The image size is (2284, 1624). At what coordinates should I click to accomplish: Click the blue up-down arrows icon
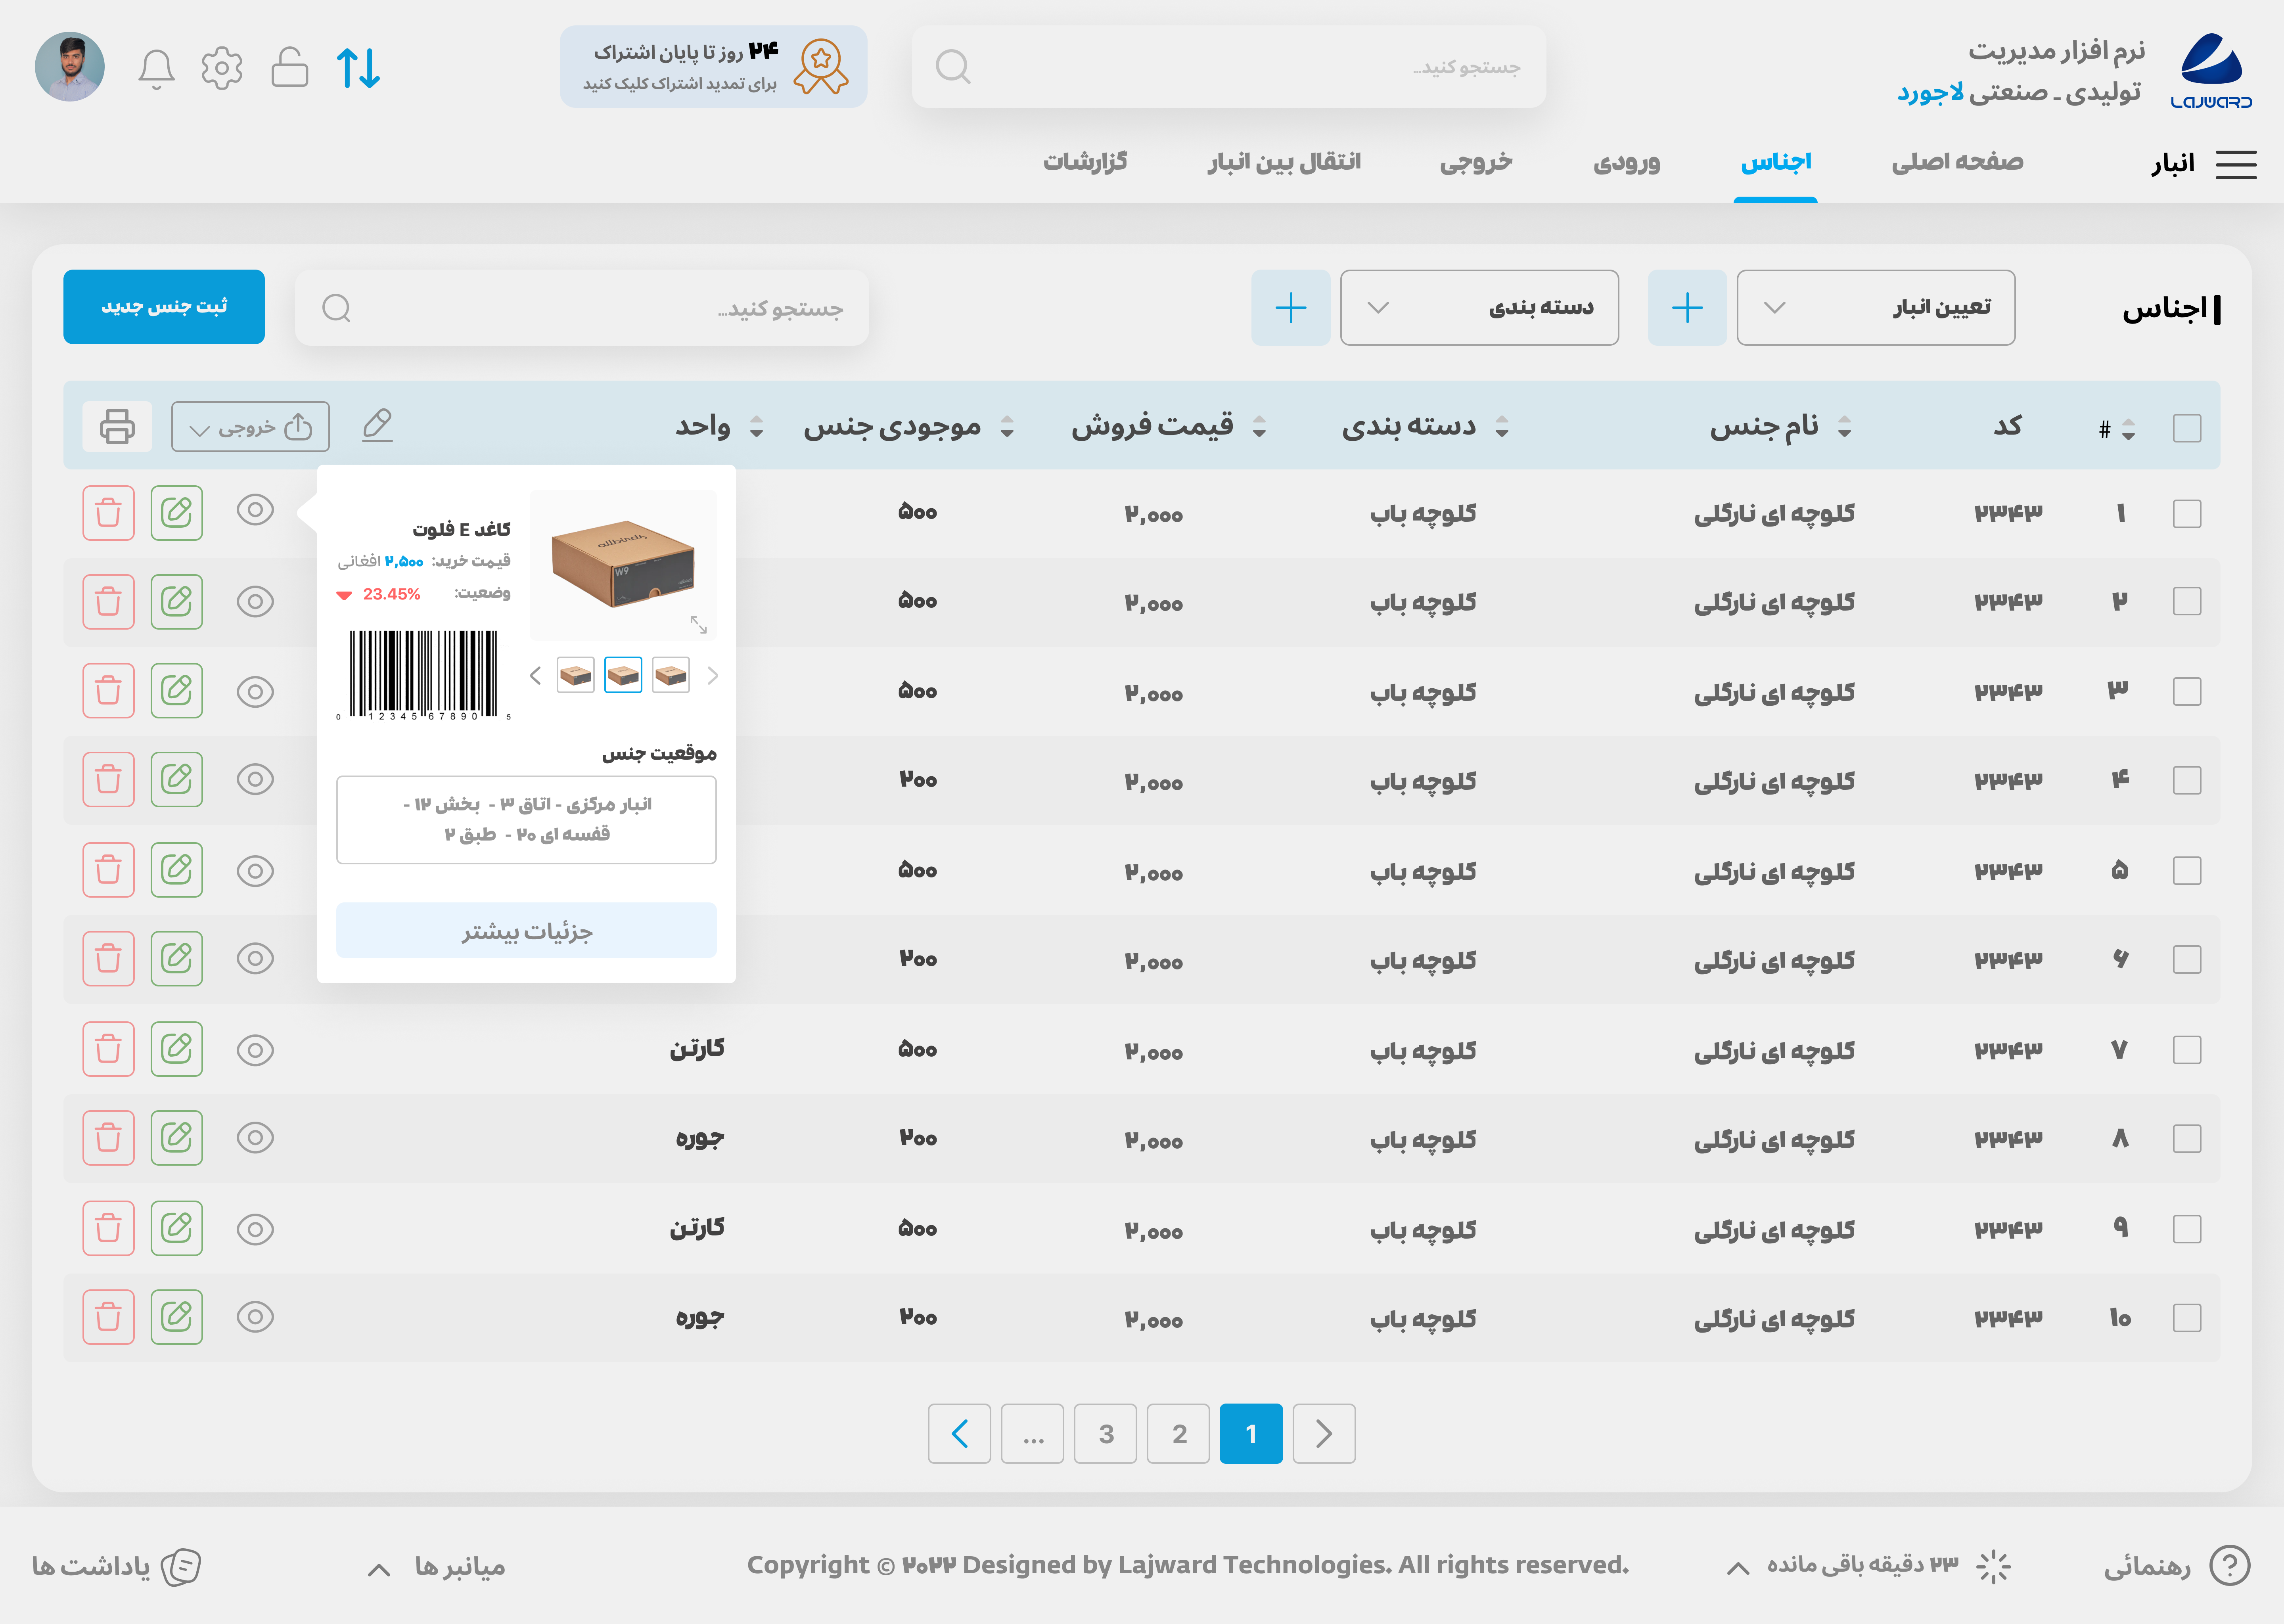pos(358,68)
